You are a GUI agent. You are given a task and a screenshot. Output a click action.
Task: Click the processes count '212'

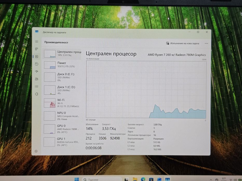[x=89, y=138]
